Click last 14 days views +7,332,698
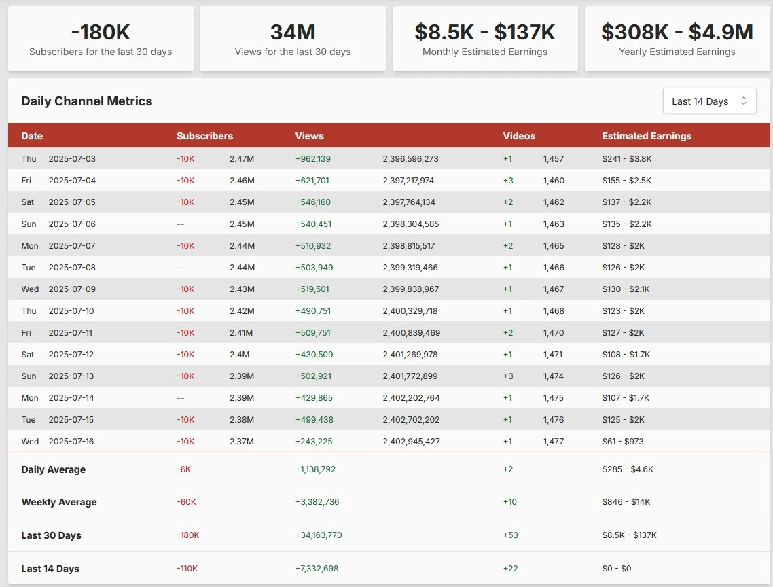Viewport: 773px width, 587px height. pyautogui.click(x=317, y=568)
